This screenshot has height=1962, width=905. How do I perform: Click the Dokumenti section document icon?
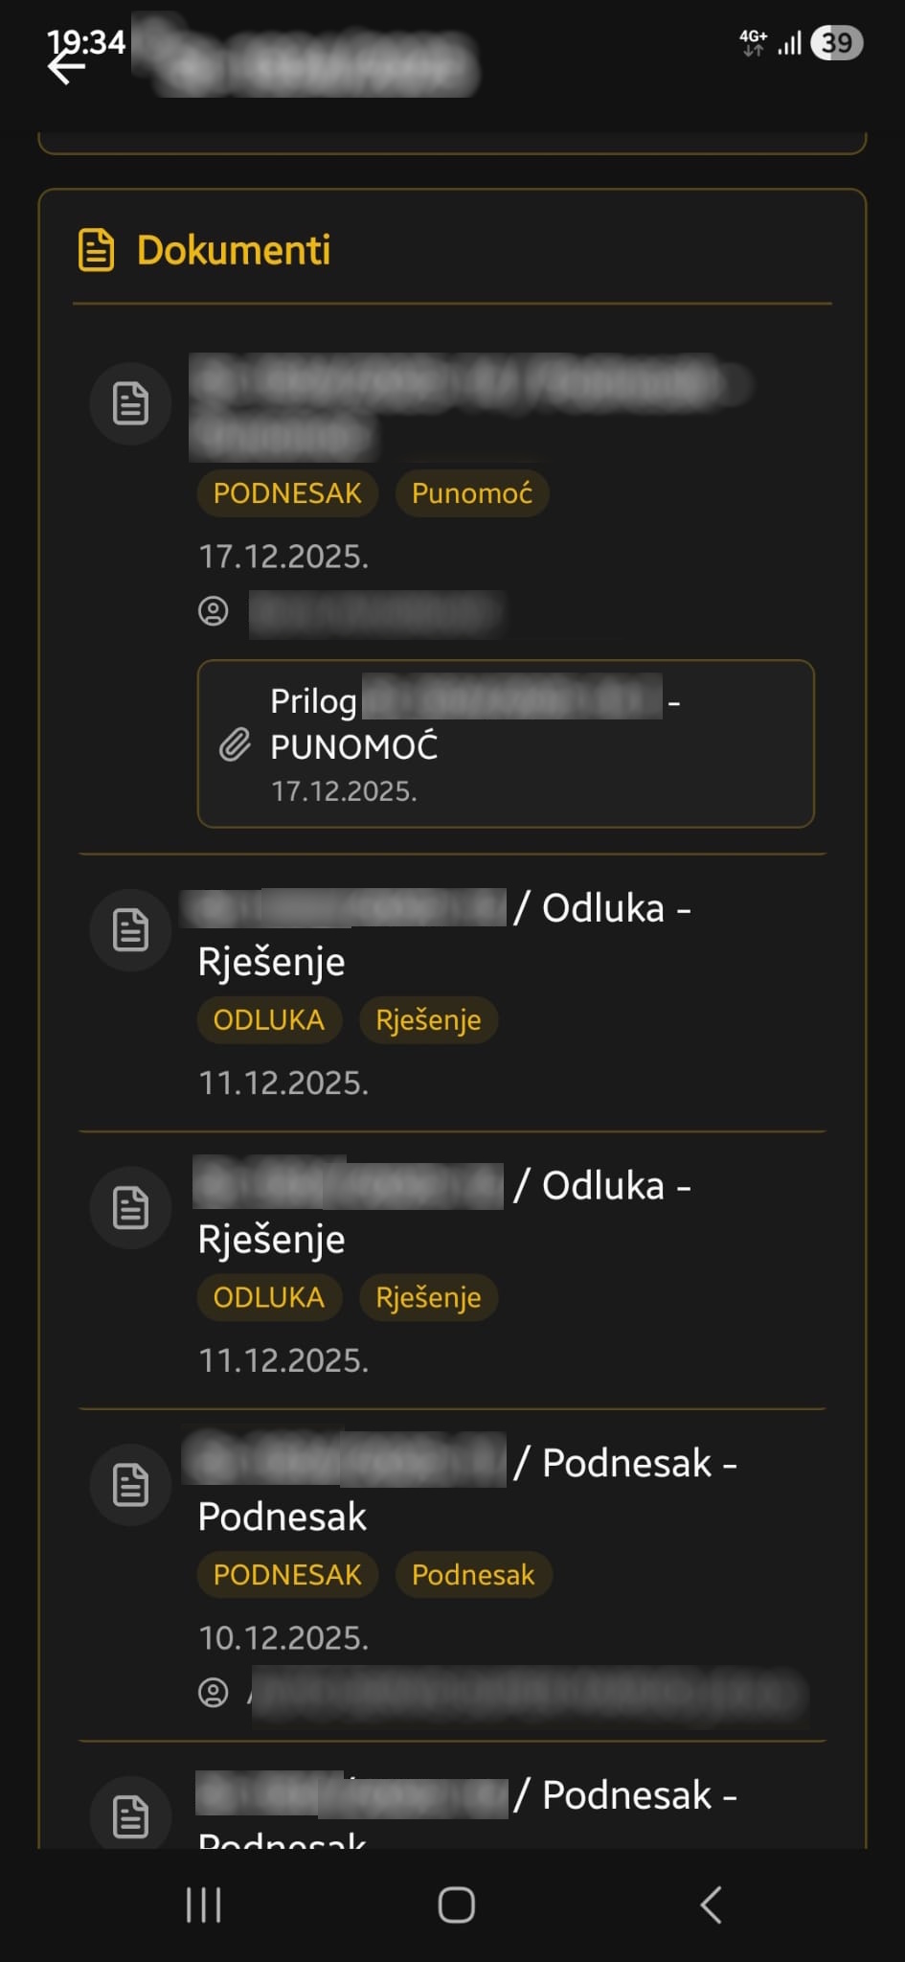tap(96, 250)
